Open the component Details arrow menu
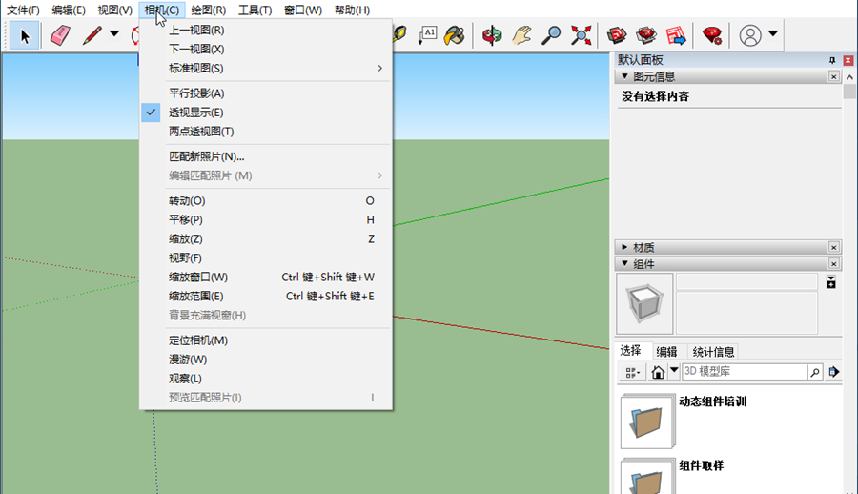The height and width of the screenshot is (494, 858). [833, 372]
